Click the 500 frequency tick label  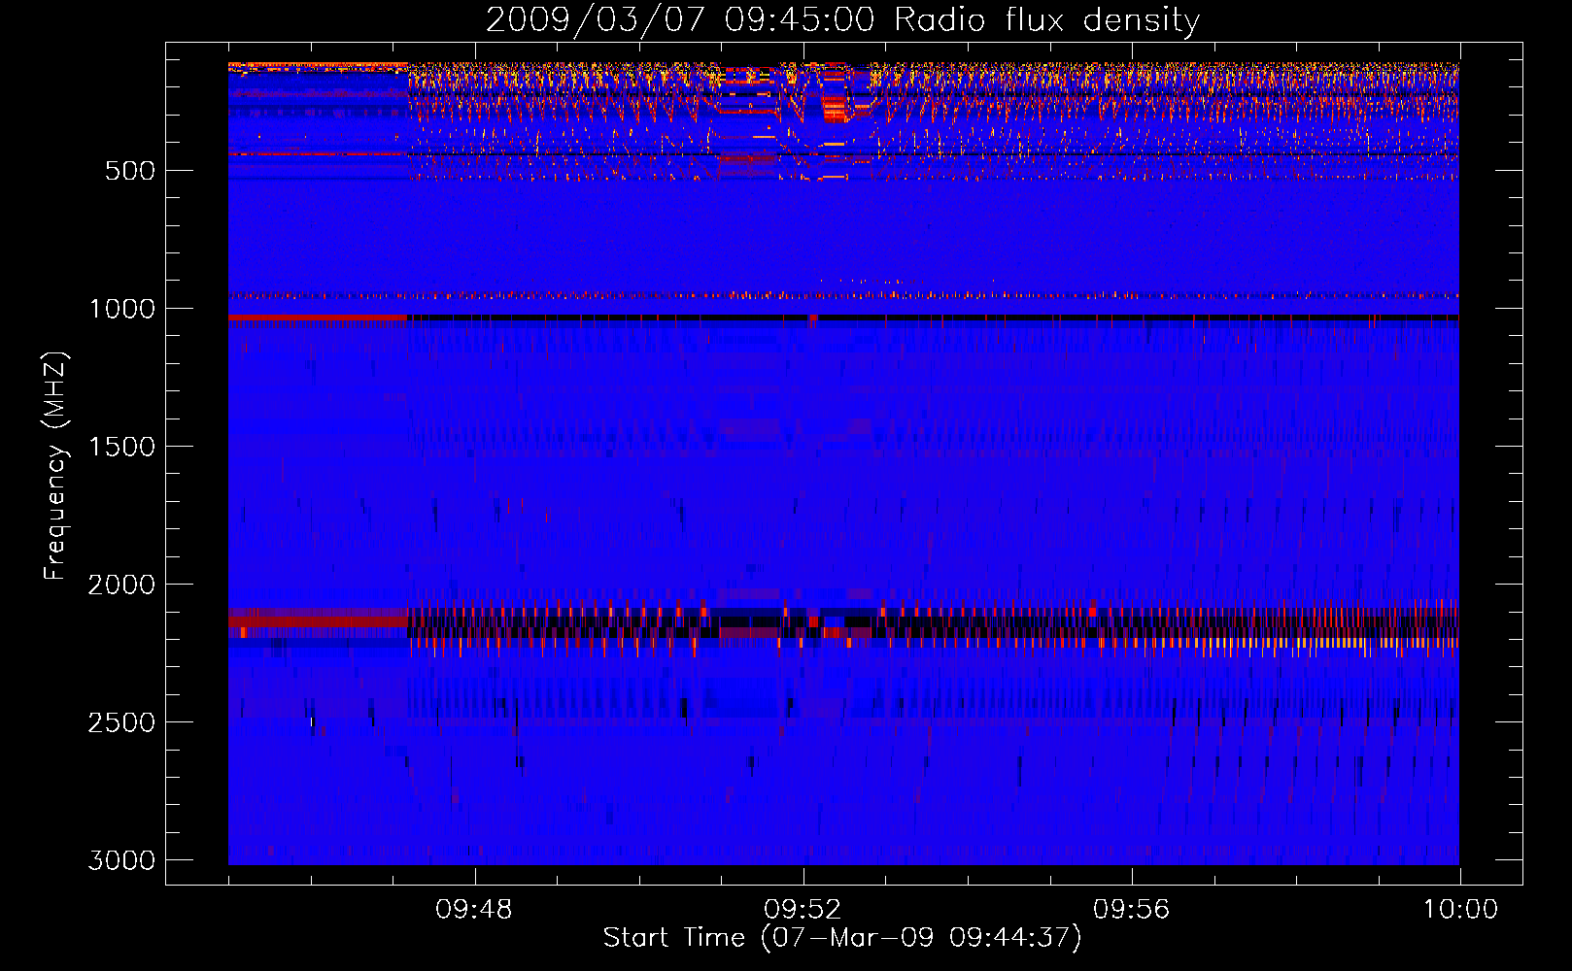tap(130, 171)
